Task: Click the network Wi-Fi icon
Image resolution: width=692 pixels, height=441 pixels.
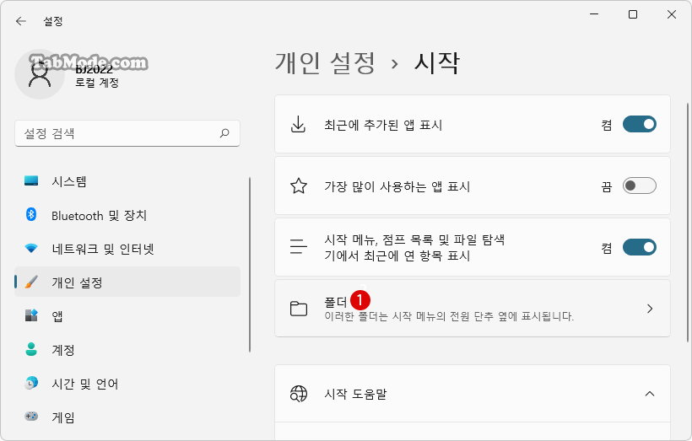Action: point(31,248)
